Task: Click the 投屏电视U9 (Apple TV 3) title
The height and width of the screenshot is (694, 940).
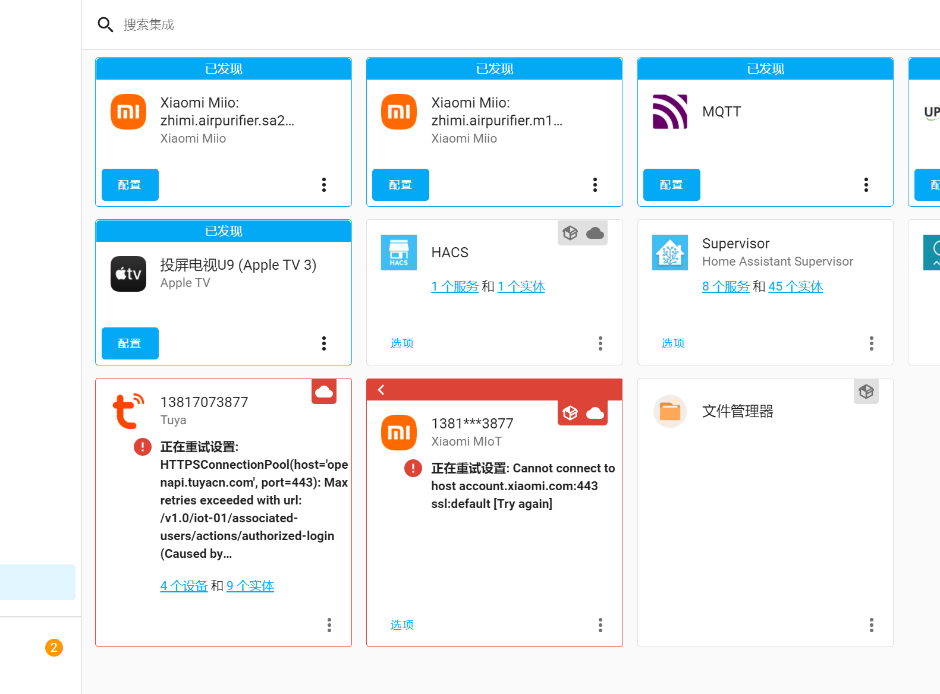Action: [238, 265]
